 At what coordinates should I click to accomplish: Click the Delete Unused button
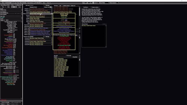pos(66,6)
